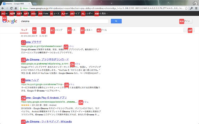Click green URL 'www.google.co.jp/intl/ja/chrome/browser/'
Viewport: 199px width, 124px height.
click(x=41, y=46)
